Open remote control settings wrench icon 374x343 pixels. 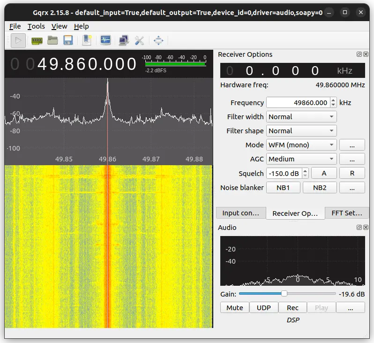tap(139, 41)
